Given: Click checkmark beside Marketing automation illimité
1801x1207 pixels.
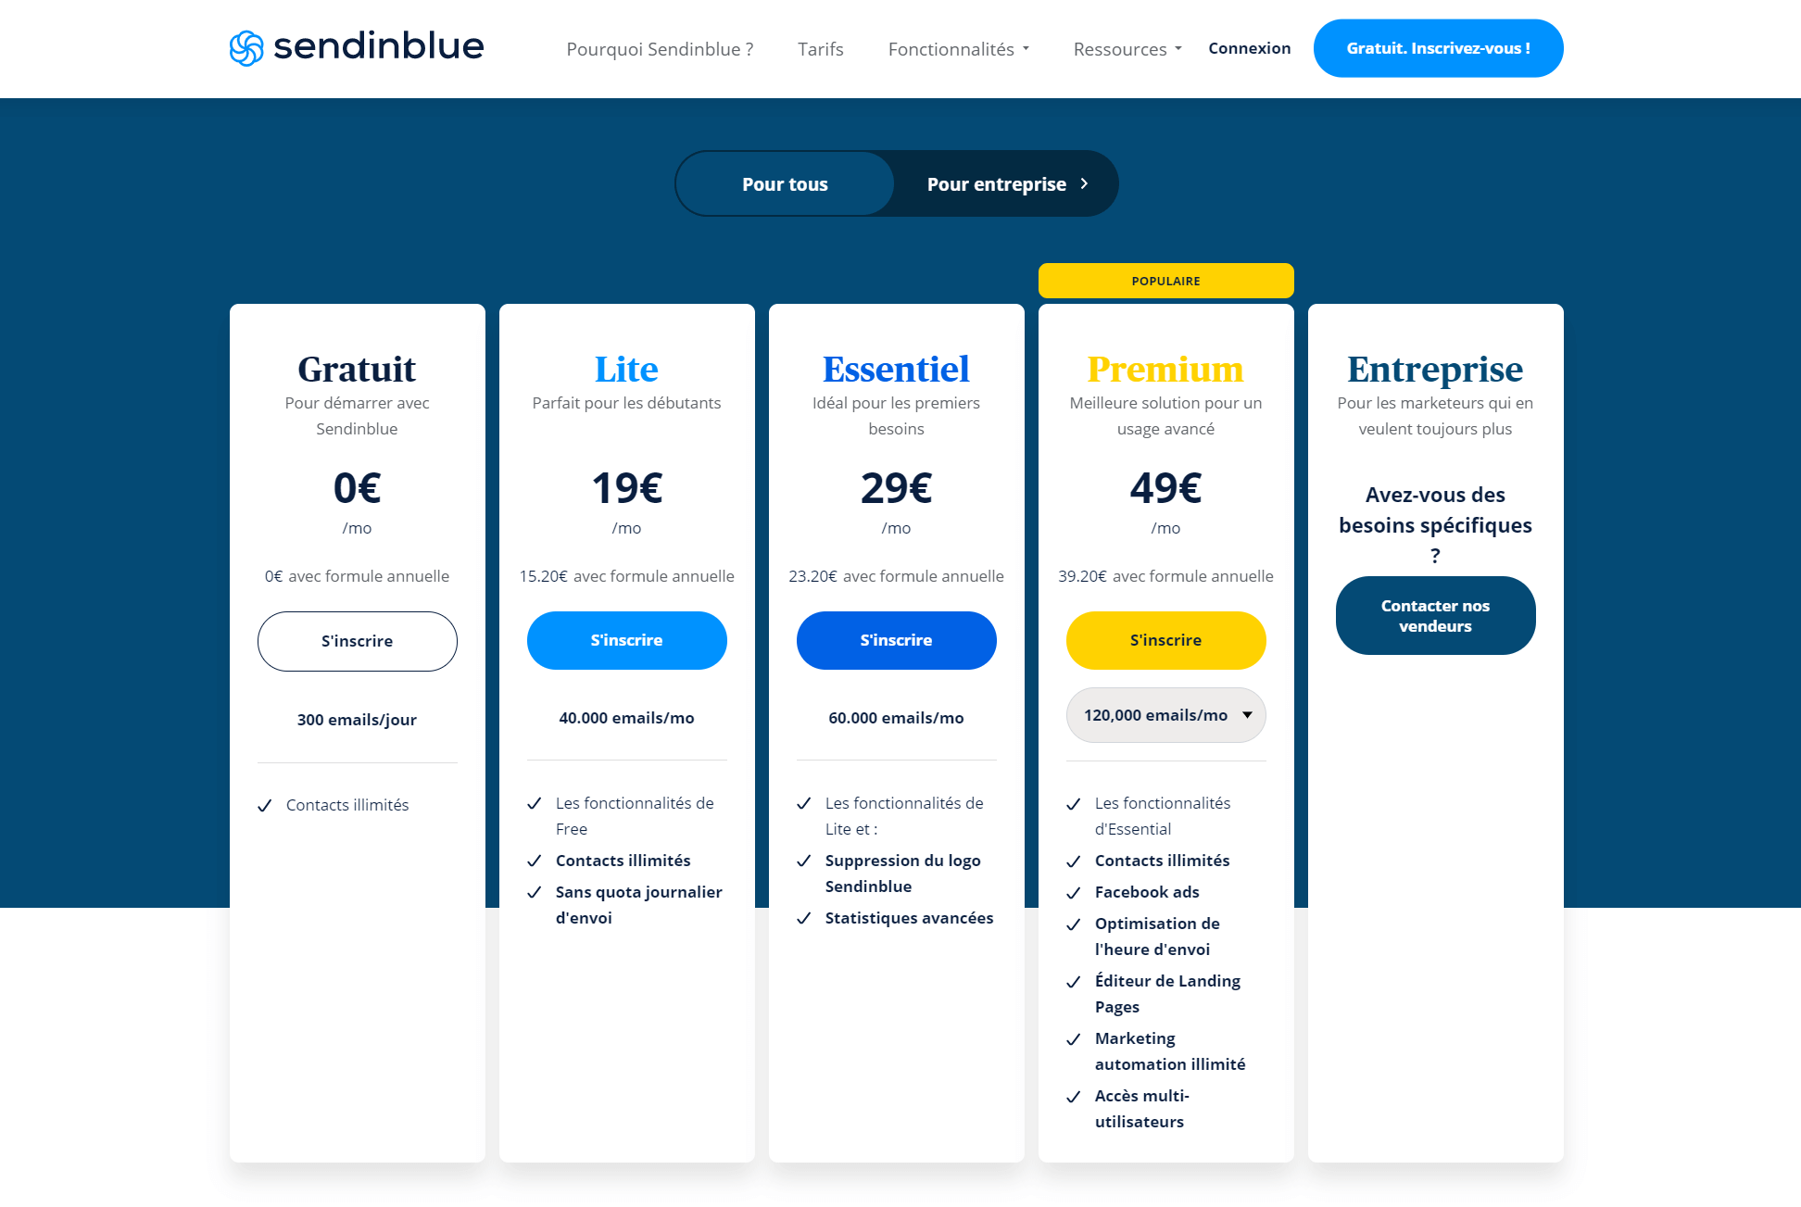Looking at the screenshot, I should click(1074, 1039).
